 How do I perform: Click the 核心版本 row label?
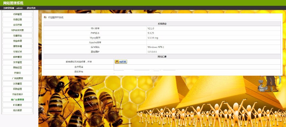95,28
